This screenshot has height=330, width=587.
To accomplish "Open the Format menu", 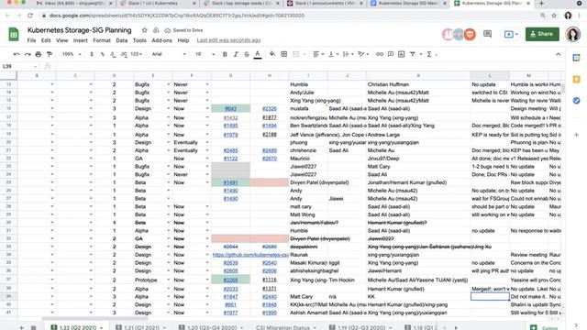I will pos(102,40).
